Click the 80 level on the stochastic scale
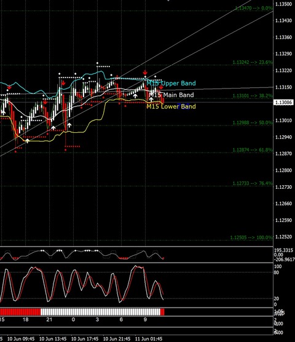The image size is (295, 342). 277,272
